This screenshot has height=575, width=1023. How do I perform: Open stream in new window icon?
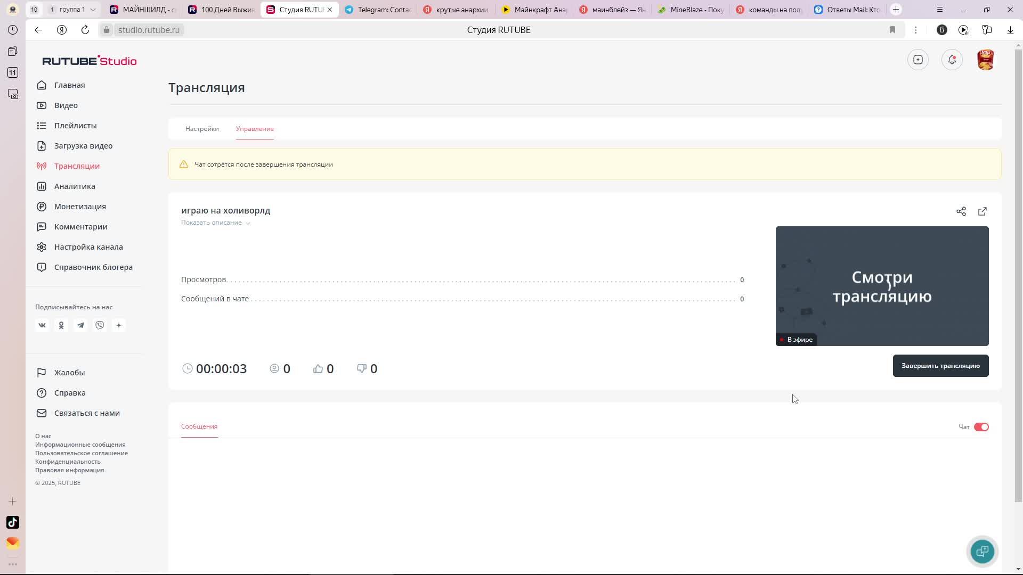point(982,211)
